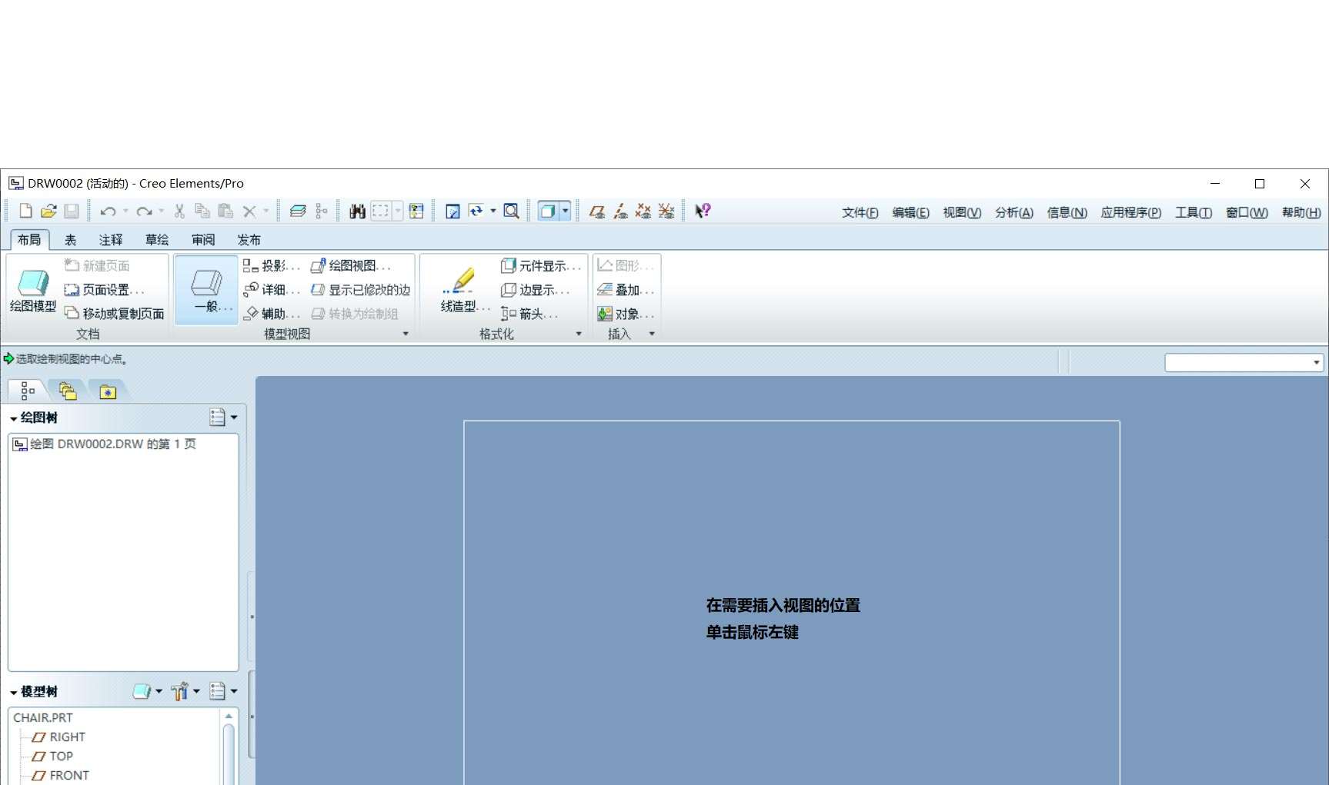This screenshot has height=785, width=1329.
Task: Open the 分析(A) menu
Action: (x=1013, y=213)
